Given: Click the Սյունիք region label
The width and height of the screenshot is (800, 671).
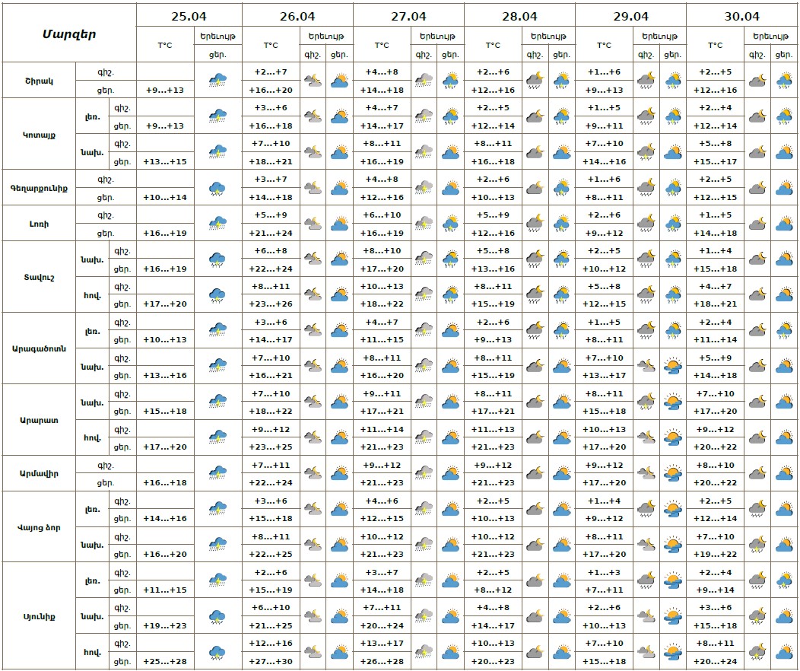Looking at the screenshot, I should [x=39, y=616].
